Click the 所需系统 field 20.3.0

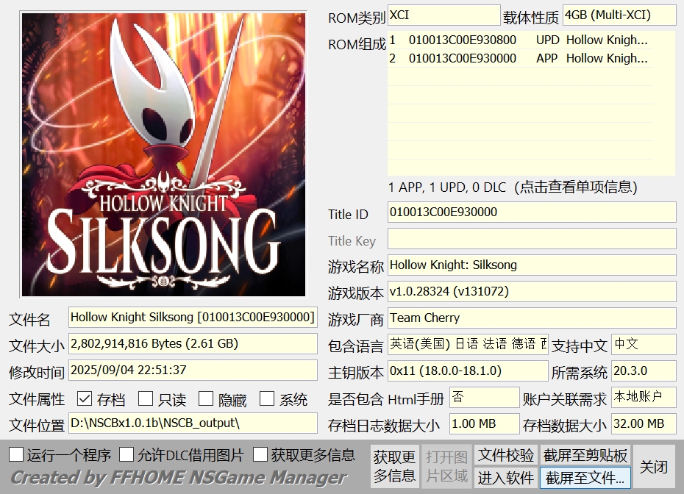(x=644, y=371)
